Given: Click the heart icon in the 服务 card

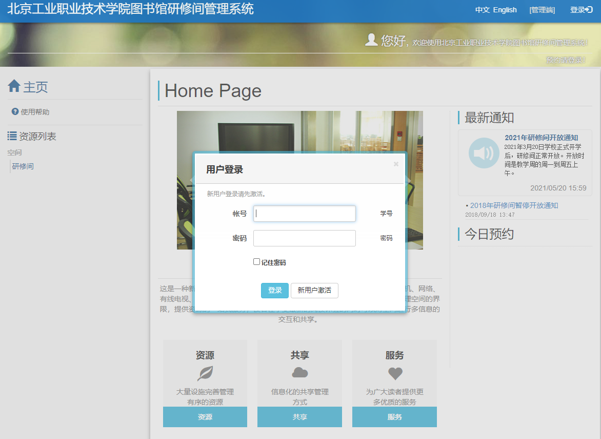Looking at the screenshot, I should coord(395,373).
